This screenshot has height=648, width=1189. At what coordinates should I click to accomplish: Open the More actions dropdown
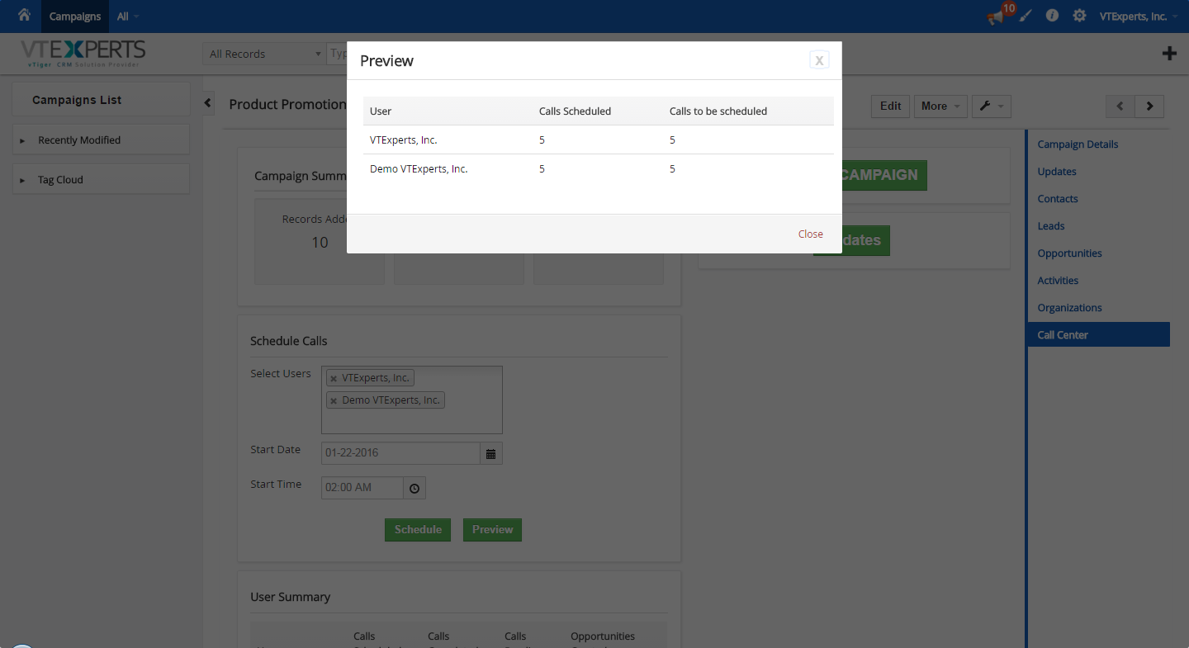pyautogui.click(x=940, y=106)
